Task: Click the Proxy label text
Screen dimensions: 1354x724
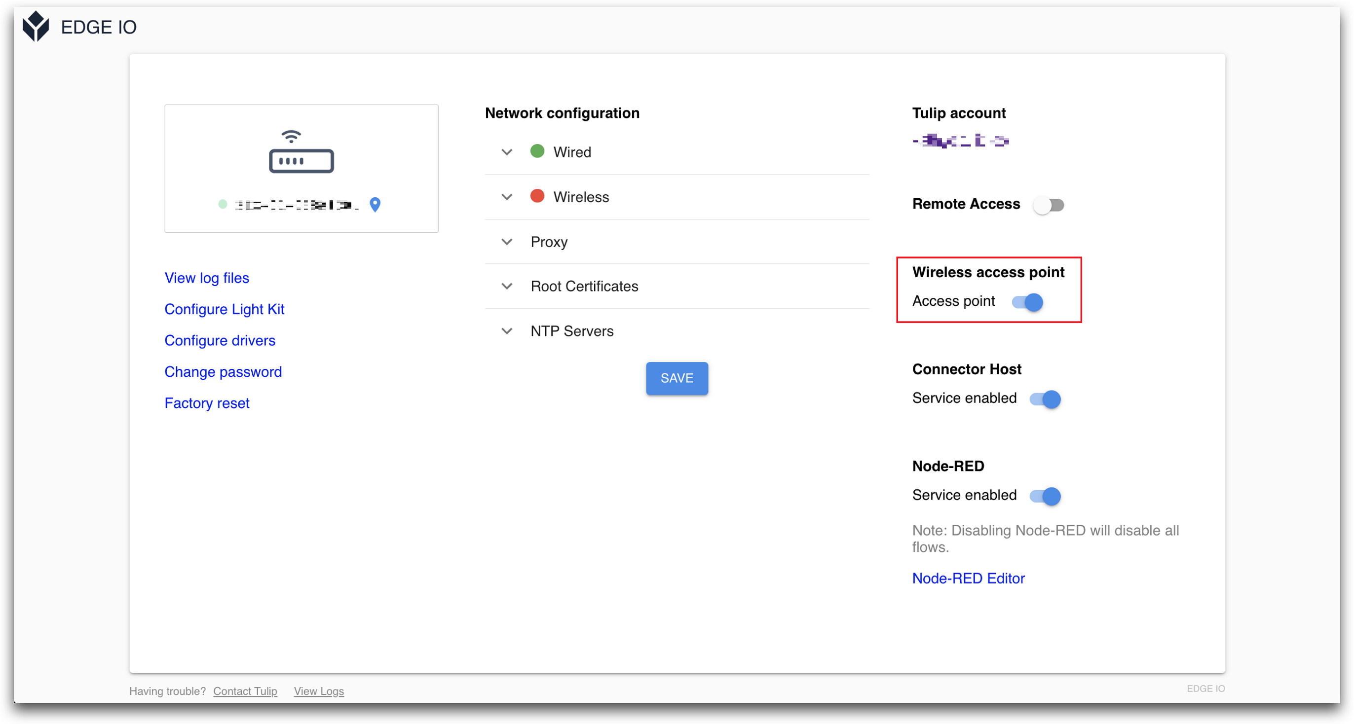Action: [x=549, y=242]
